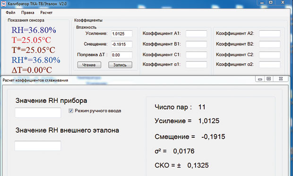Click the σ² = 0,0176 result
Screen dimensions: 293x176
click(x=174, y=151)
